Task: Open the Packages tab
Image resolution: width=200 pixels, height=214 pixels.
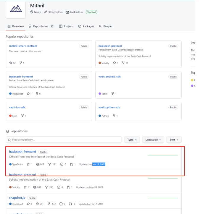Action: pyautogui.click(x=86, y=26)
